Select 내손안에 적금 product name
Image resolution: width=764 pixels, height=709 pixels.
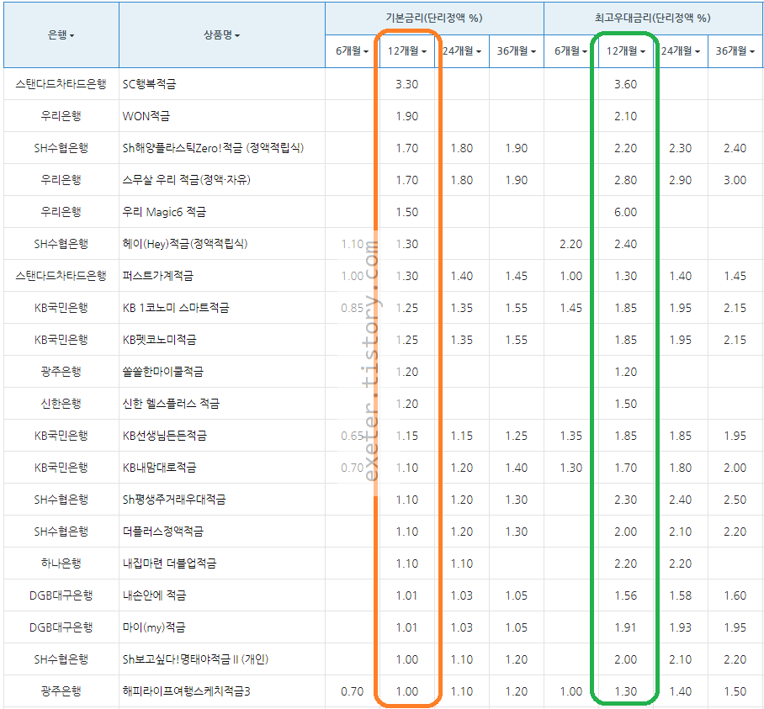(154, 595)
